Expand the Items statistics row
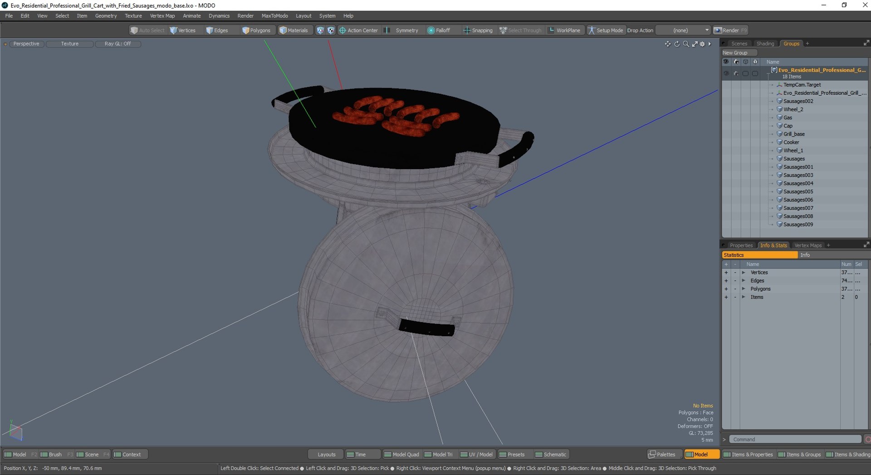This screenshot has height=475, width=871. click(744, 297)
